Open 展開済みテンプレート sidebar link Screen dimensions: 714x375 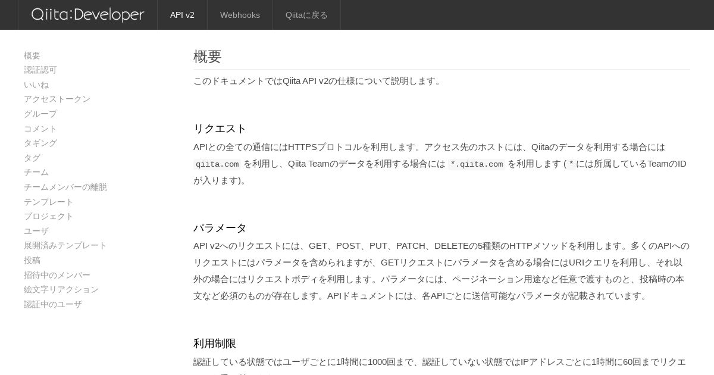[65, 245]
